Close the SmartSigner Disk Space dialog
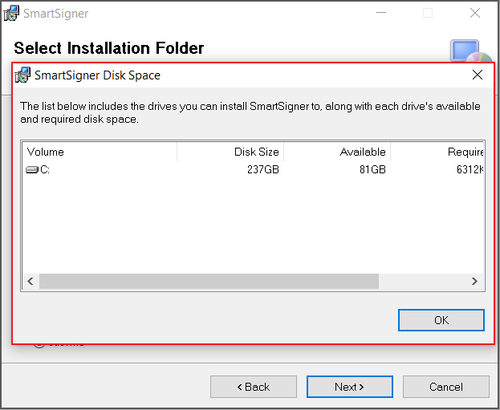The image size is (500, 410). (477, 75)
